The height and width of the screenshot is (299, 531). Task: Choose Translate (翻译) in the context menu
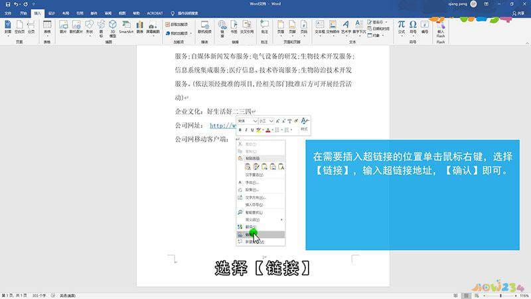[x=260, y=227]
